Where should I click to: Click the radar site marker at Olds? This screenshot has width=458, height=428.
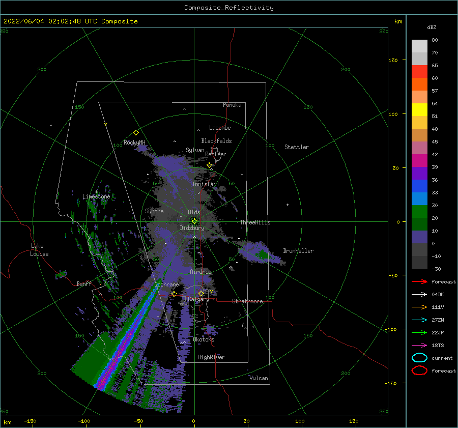[x=194, y=221]
